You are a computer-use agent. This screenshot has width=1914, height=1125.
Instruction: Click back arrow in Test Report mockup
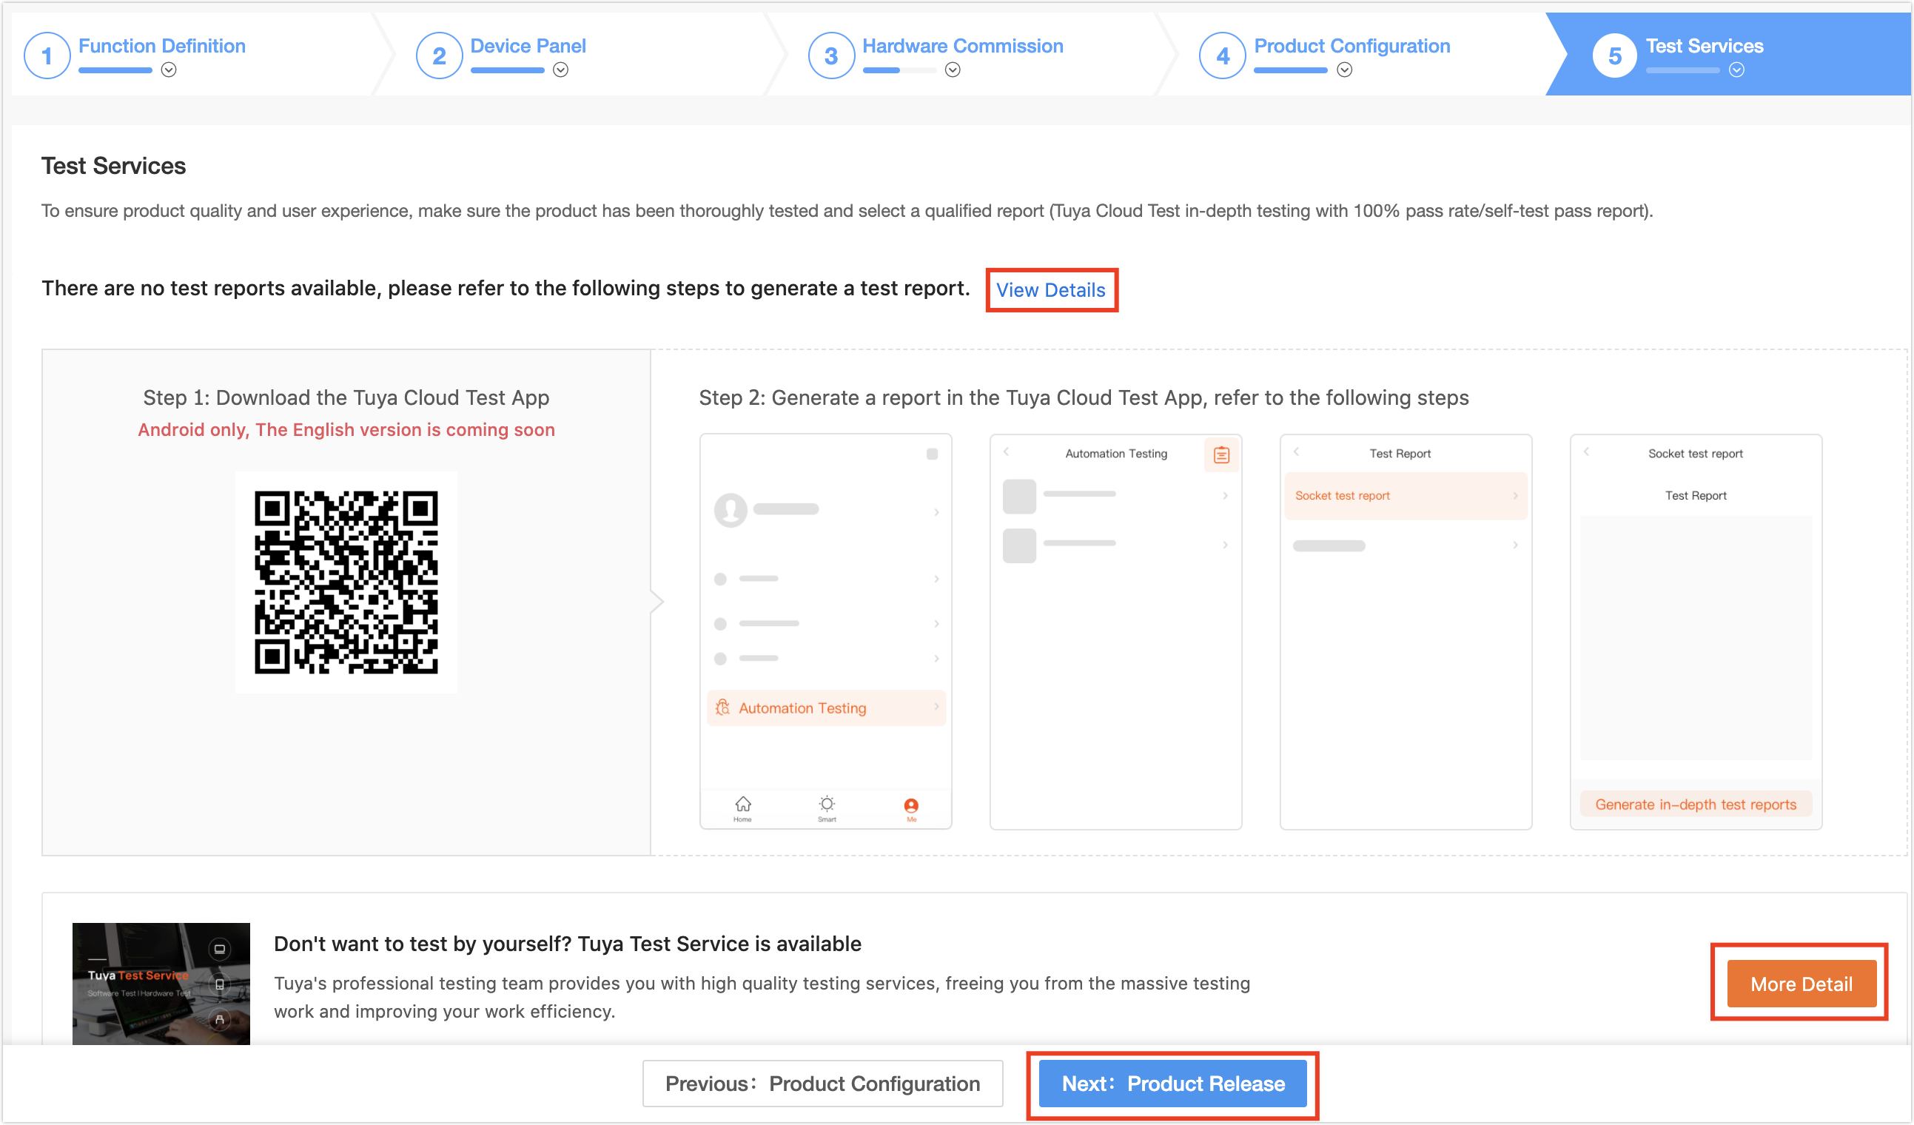(x=1297, y=452)
